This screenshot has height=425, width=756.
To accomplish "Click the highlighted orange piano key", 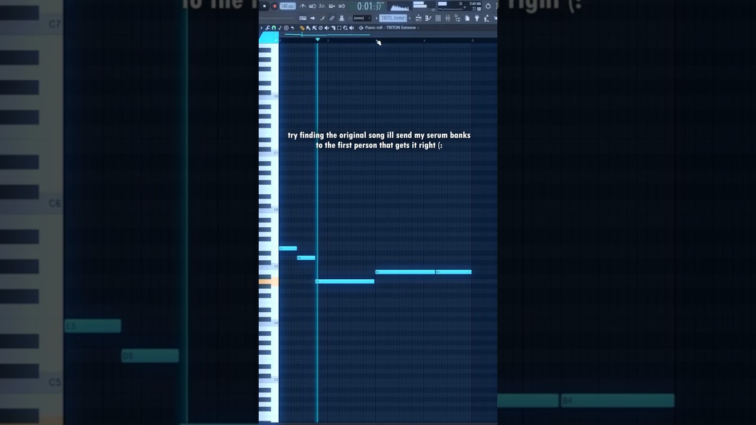I will (x=268, y=282).
